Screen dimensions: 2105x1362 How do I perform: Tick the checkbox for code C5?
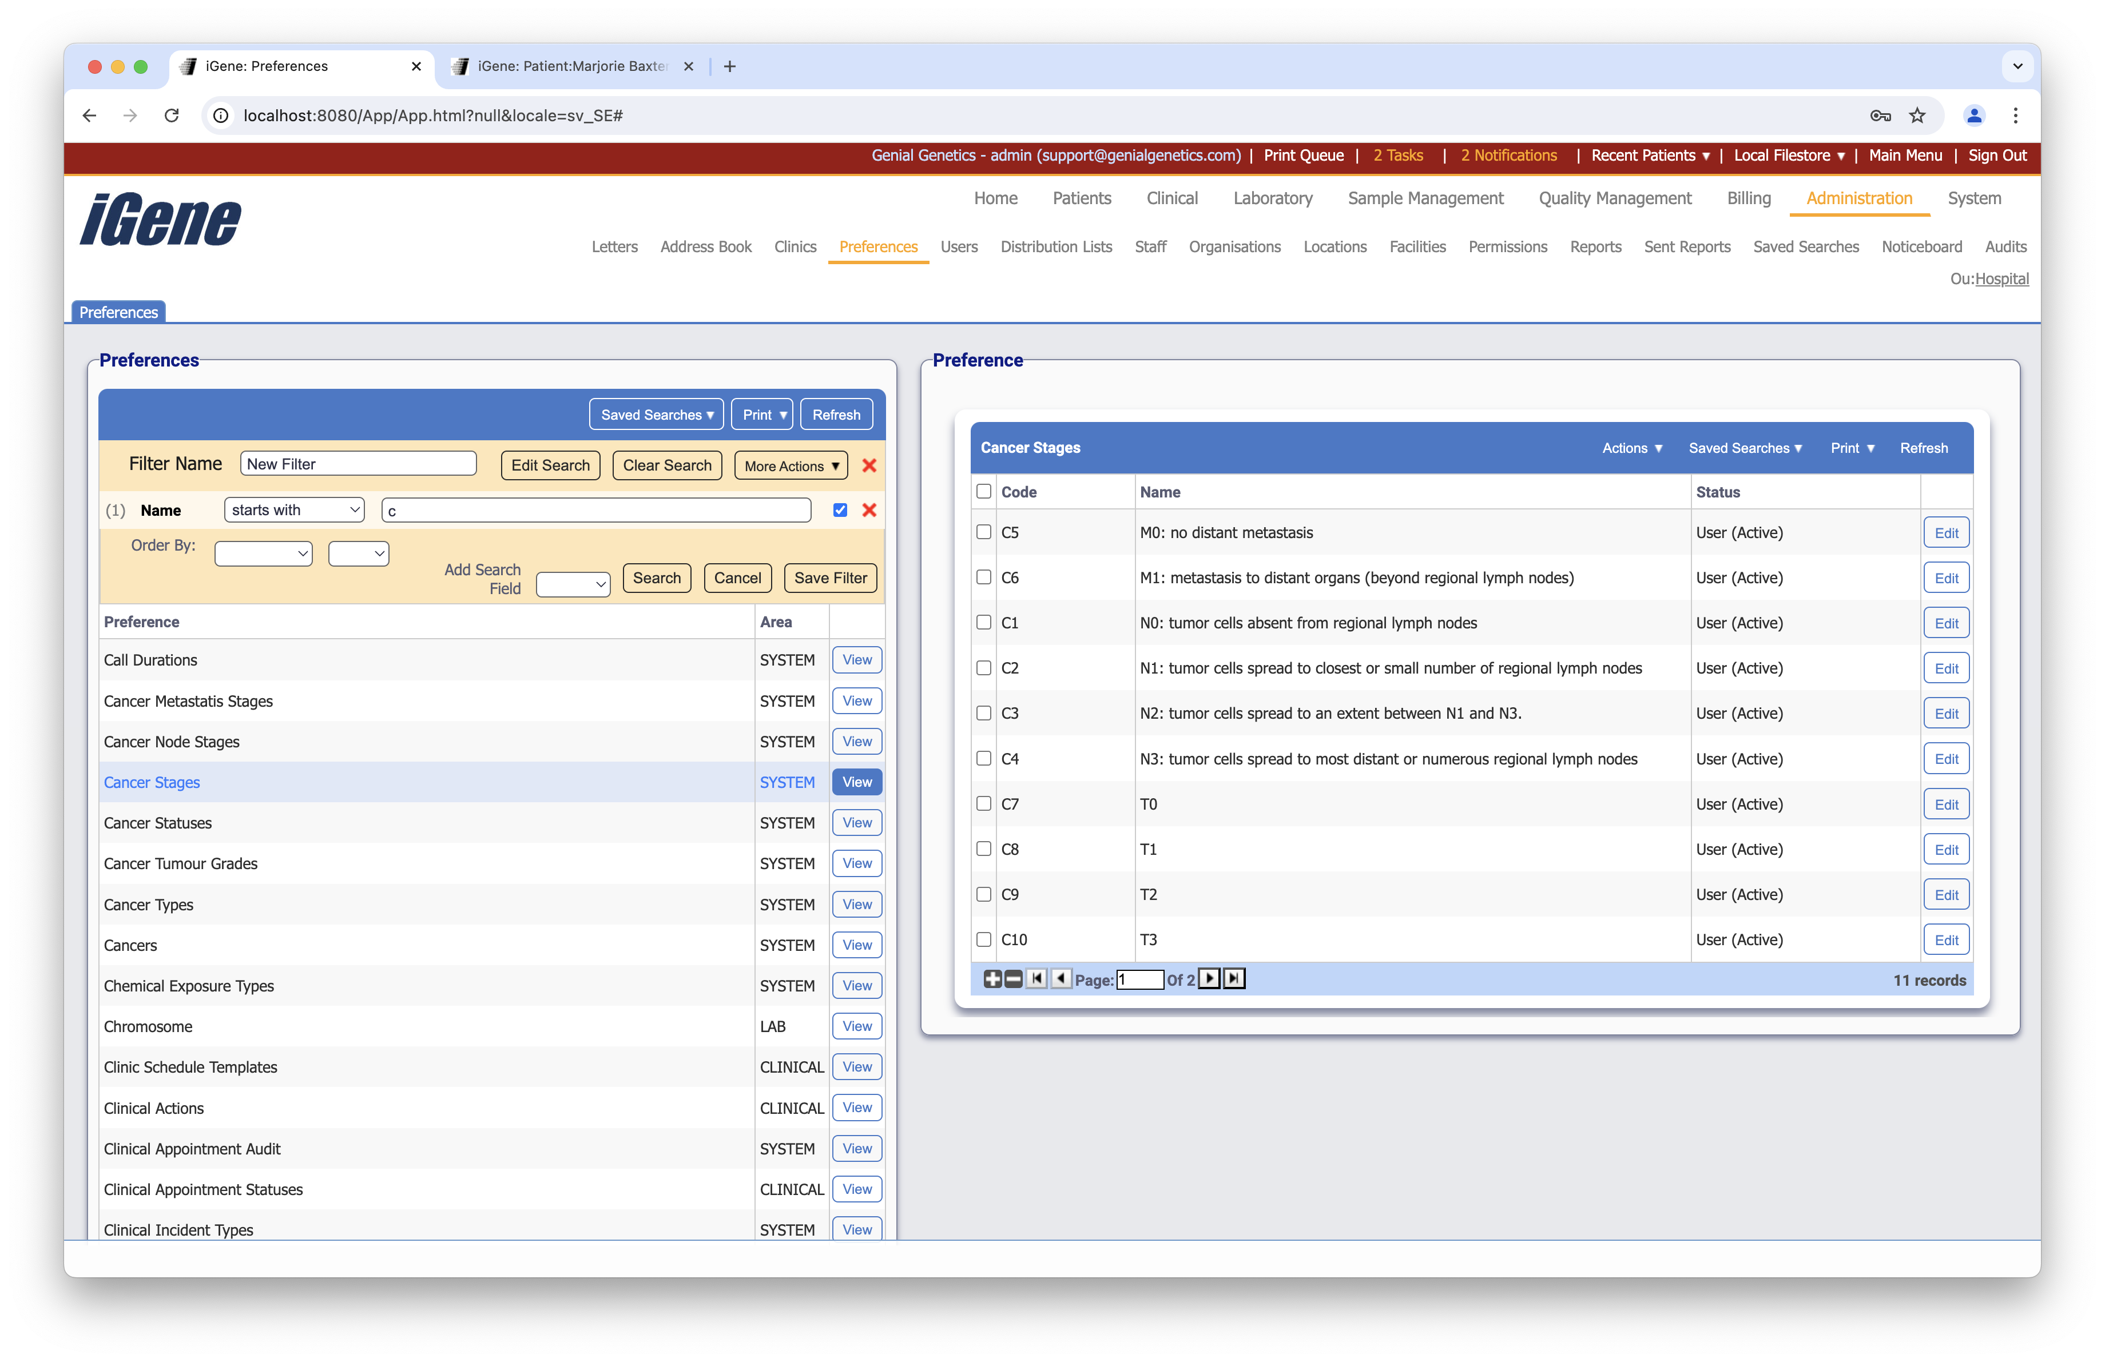click(983, 532)
